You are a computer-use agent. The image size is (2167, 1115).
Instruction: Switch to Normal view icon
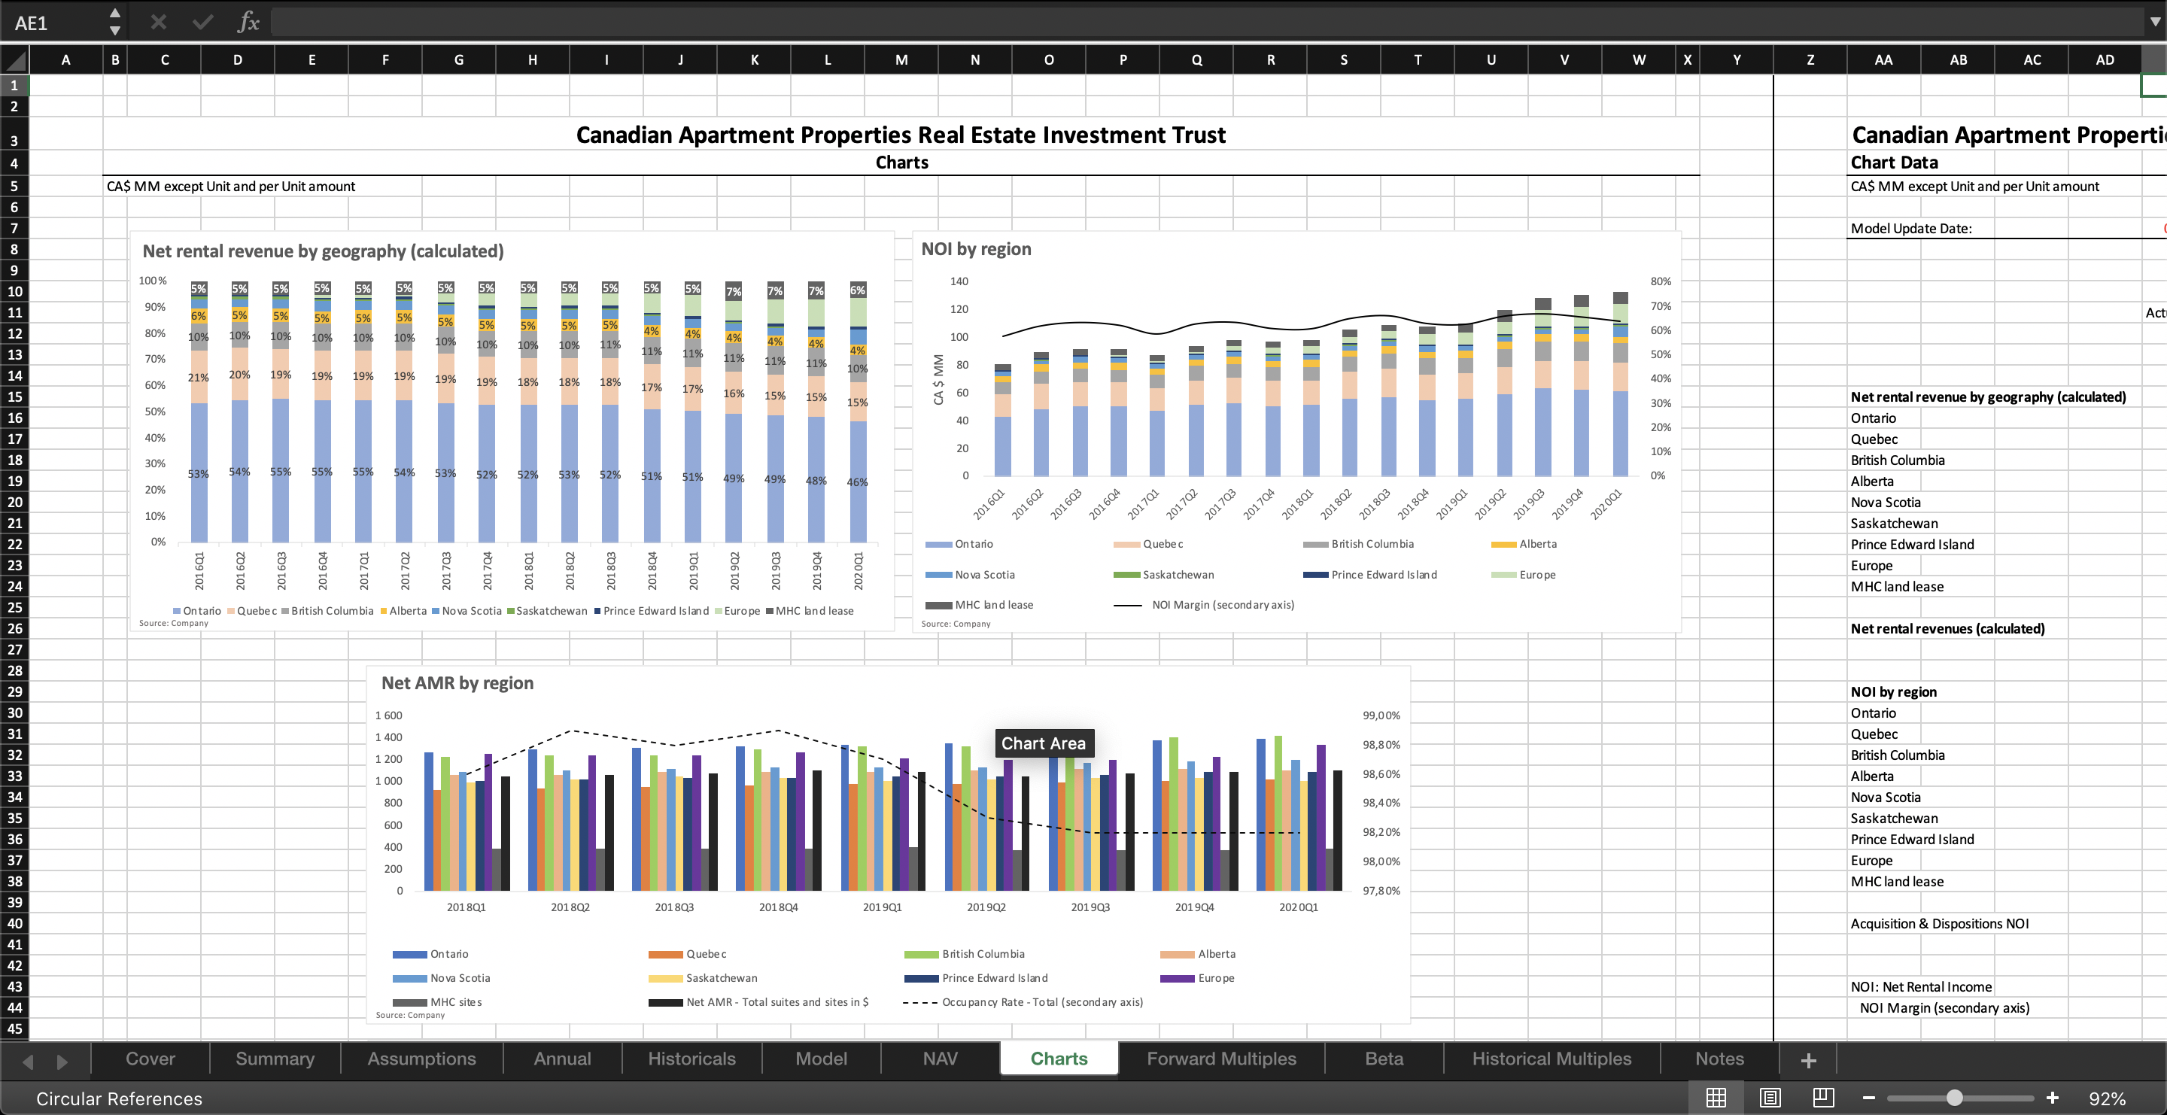point(1716,1098)
